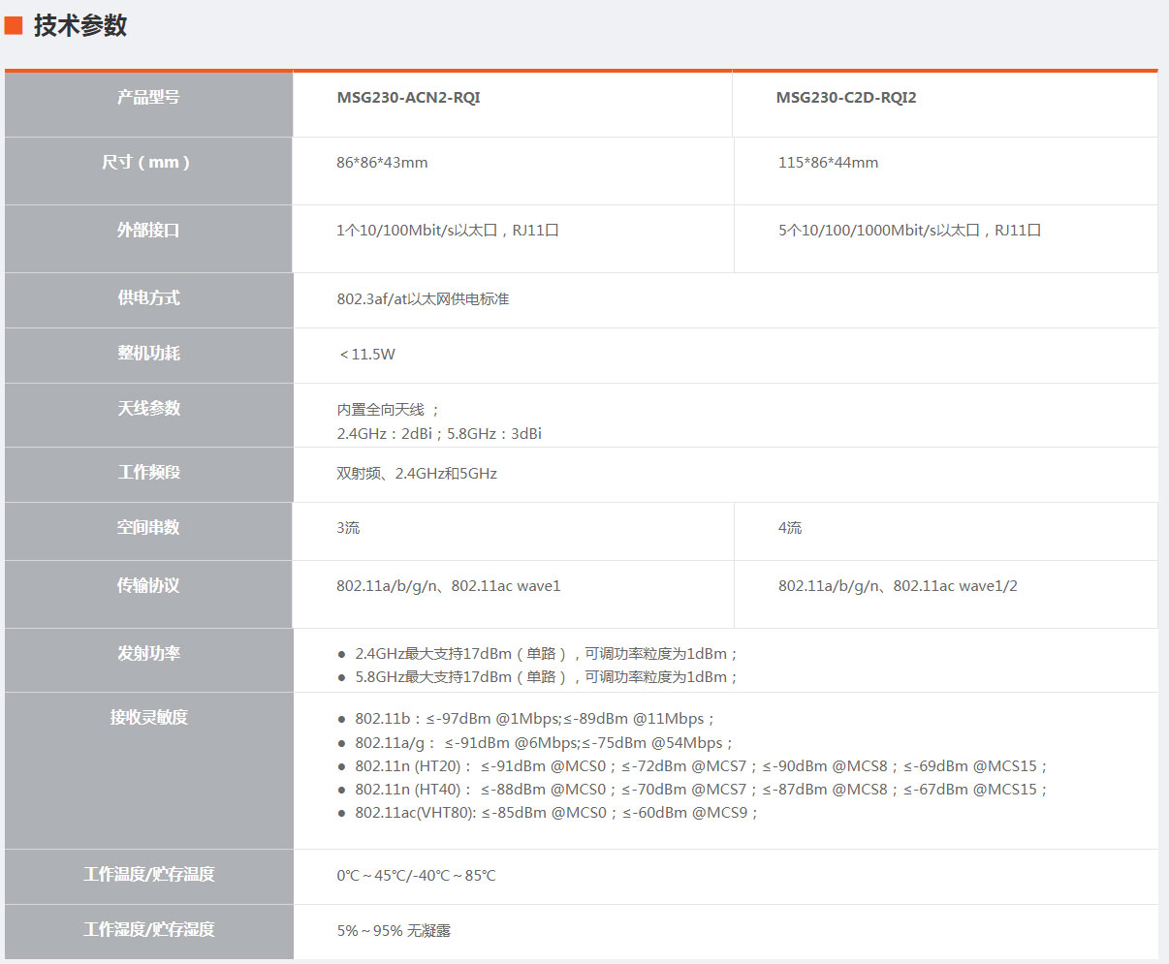The image size is (1169, 964).
Task: Click the 接收灵敏度 row label
Action: tap(148, 718)
